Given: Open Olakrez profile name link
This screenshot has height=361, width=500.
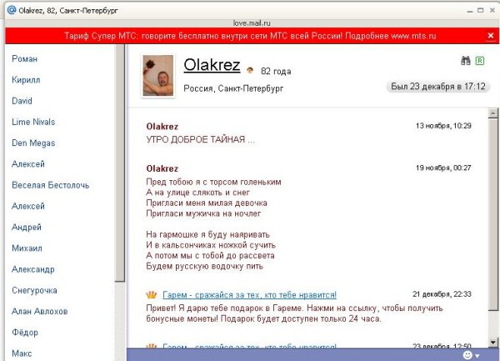Looking at the screenshot, I should point(212,65).
